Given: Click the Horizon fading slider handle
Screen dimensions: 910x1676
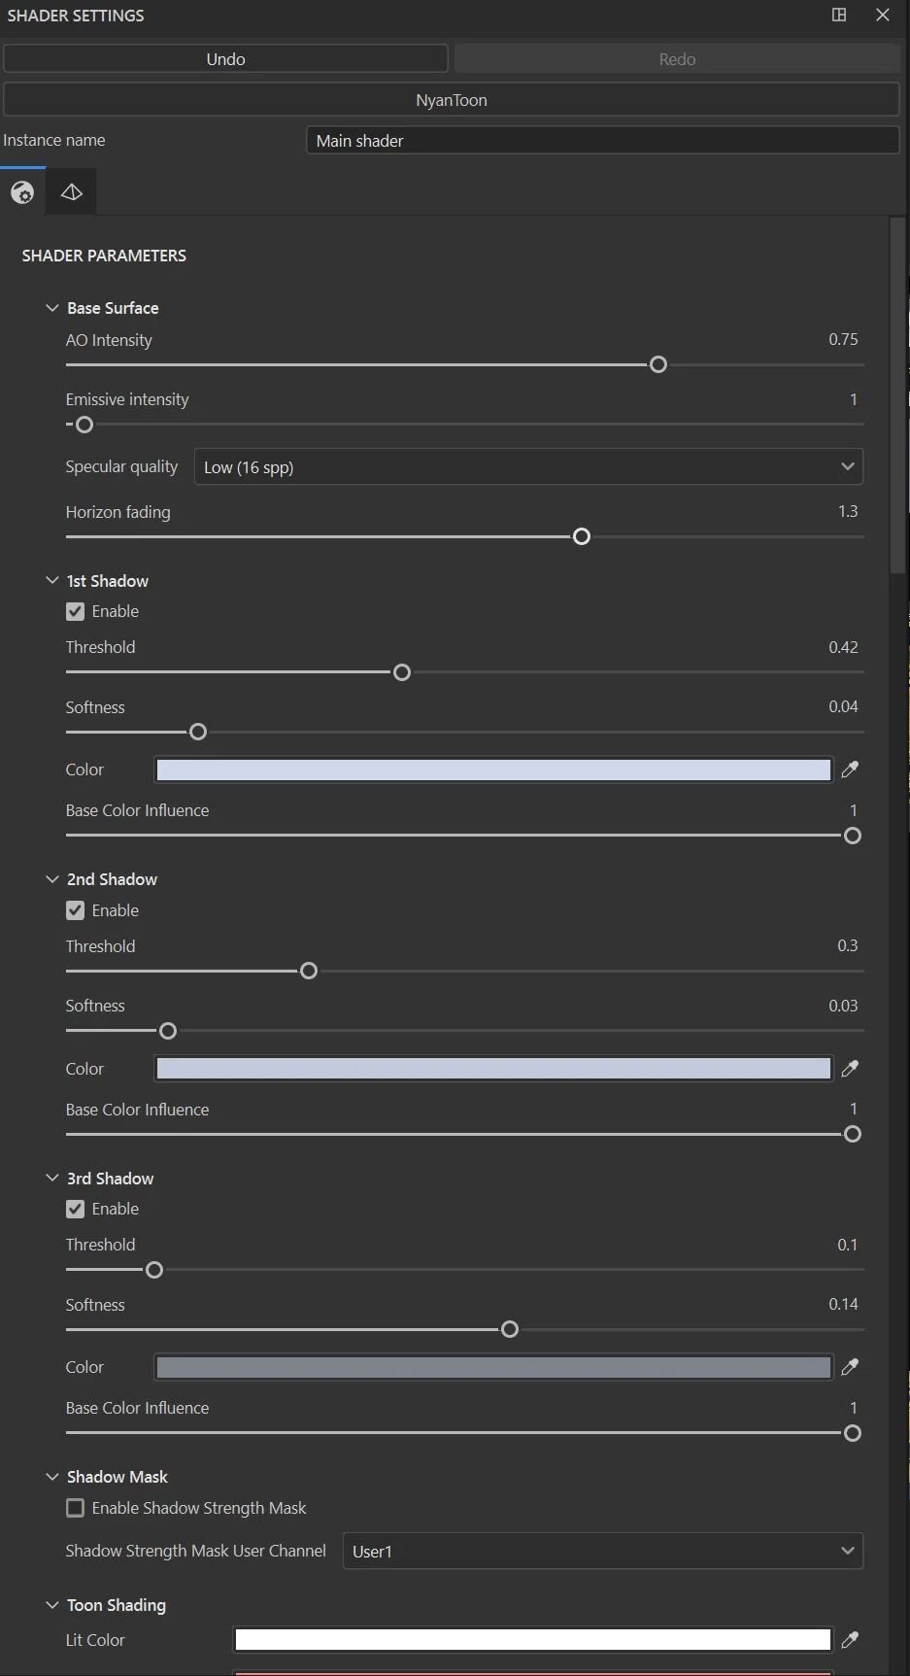Looking at the screenshot, I should point(582,537).
